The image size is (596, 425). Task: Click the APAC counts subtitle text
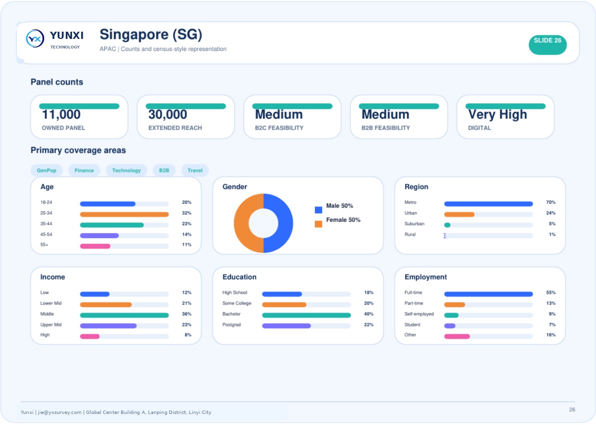163,49
